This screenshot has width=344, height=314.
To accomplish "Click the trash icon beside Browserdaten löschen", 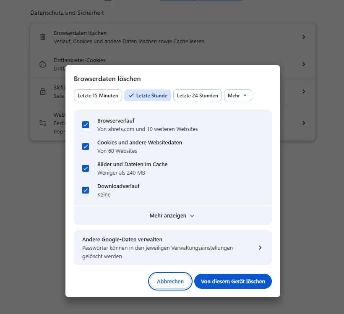I will coord(43,37).
